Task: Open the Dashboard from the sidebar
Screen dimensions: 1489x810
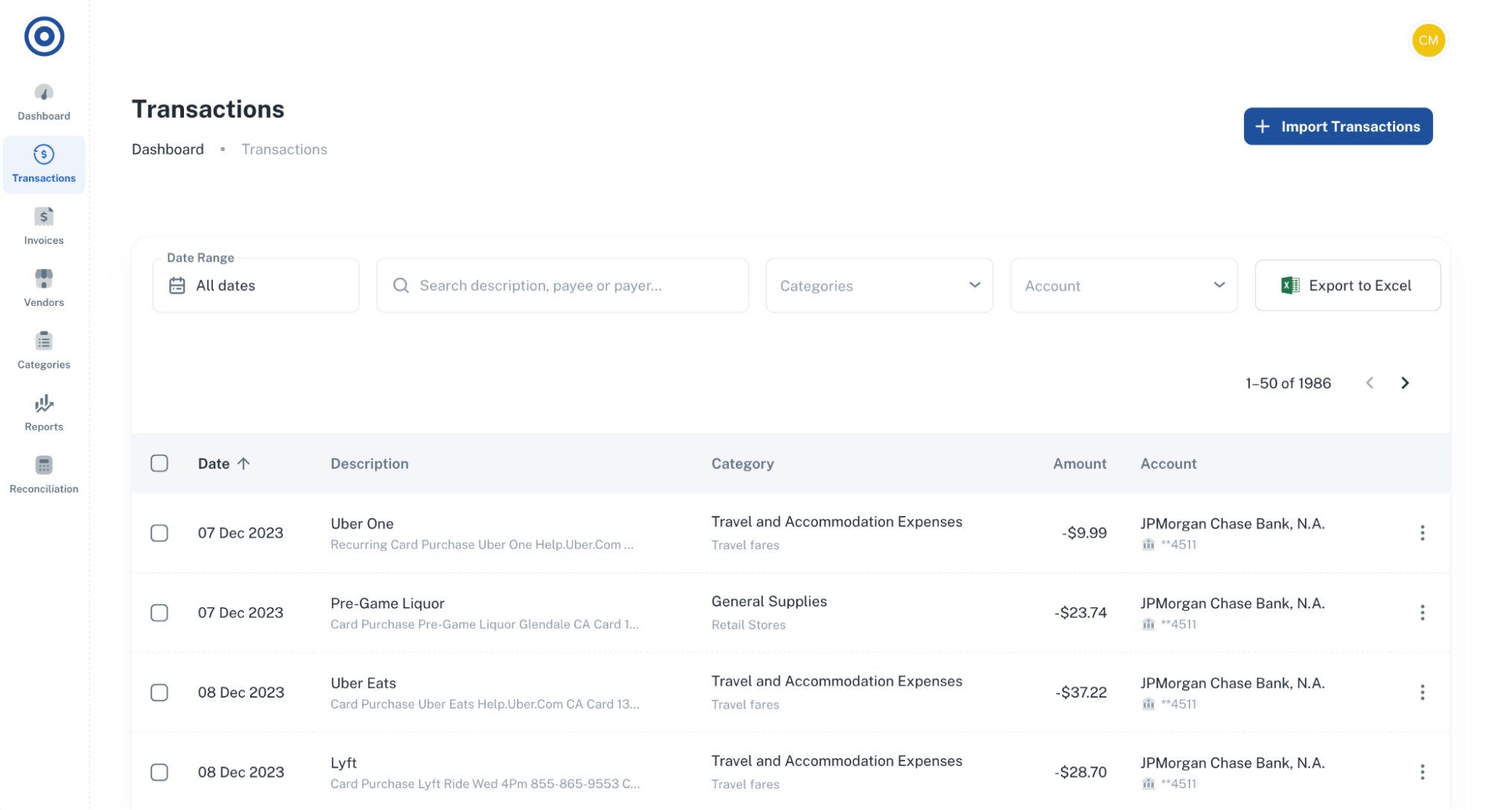Action: tap(44, 102)
